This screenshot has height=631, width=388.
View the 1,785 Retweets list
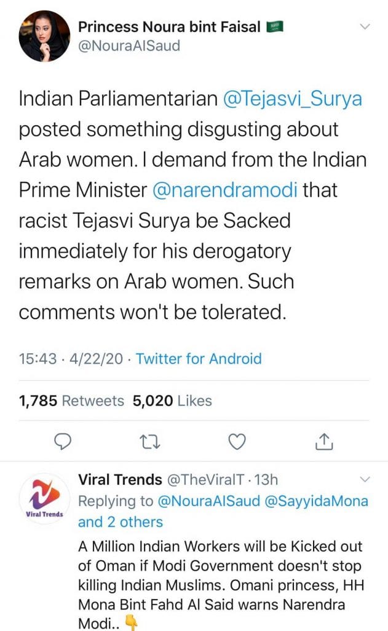72,401
